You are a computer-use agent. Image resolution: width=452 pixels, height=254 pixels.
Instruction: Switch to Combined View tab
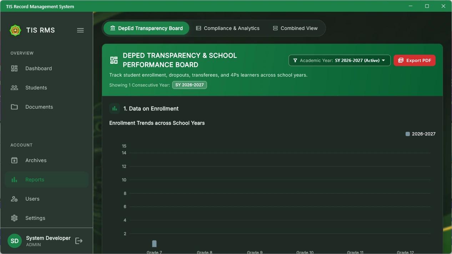[x=295, y=28]
